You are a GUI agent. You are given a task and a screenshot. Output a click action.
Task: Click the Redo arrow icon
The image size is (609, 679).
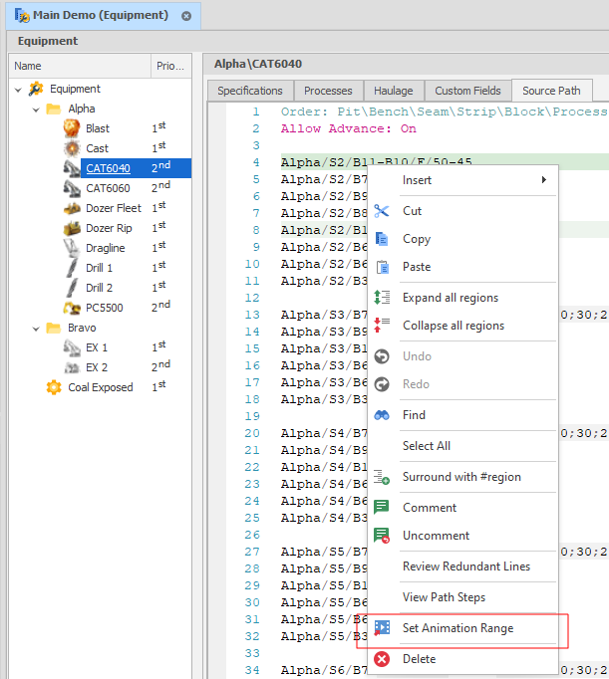click(382, 384)
